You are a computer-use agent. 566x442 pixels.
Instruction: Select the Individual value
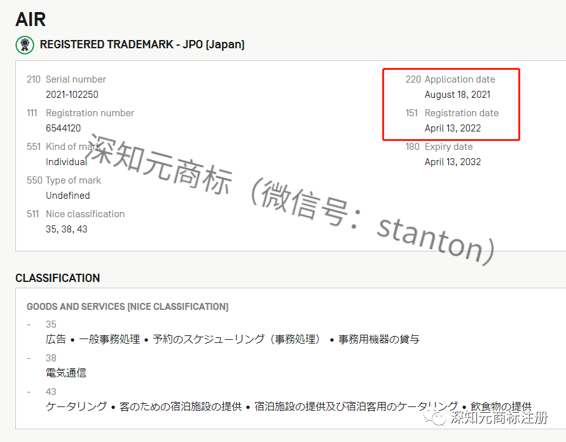tap(66, 162)
